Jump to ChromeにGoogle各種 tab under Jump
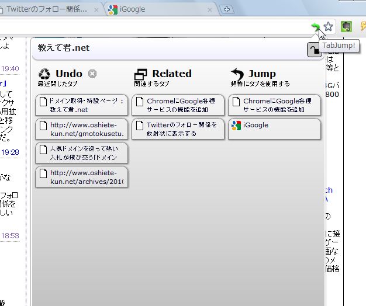The image size is (366, 306). [274, 105]
